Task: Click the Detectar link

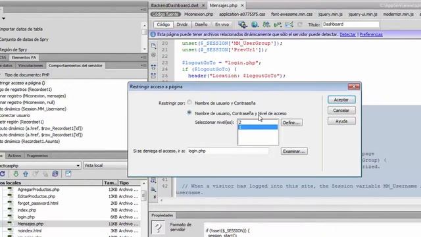Action: (x=348, y=34)
